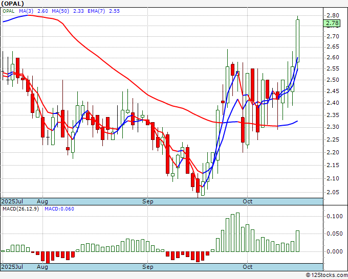Screen dimensions: 348x279
Task: Select the OPAL legend label
Action: tap(9, 11)
